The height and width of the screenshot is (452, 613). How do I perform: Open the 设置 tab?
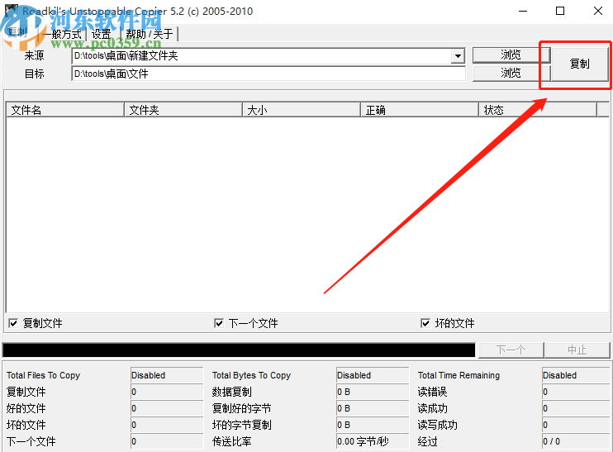pyautogui.click(x=101, y=35)
